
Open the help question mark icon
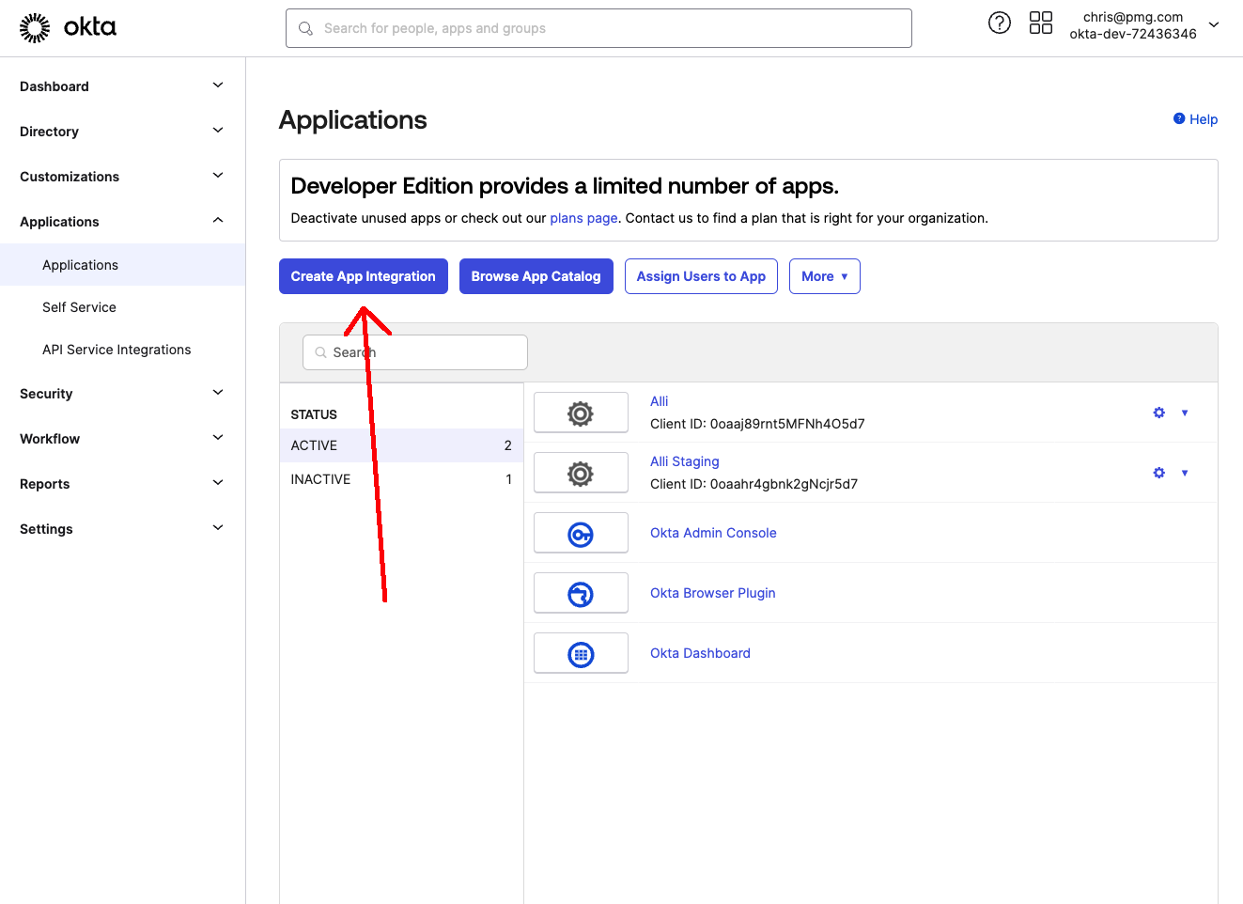pyautogui.click(x=1000, y=23)
